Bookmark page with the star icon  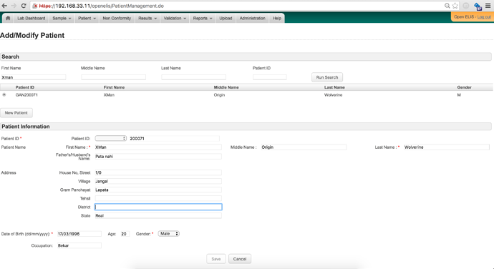455,6
